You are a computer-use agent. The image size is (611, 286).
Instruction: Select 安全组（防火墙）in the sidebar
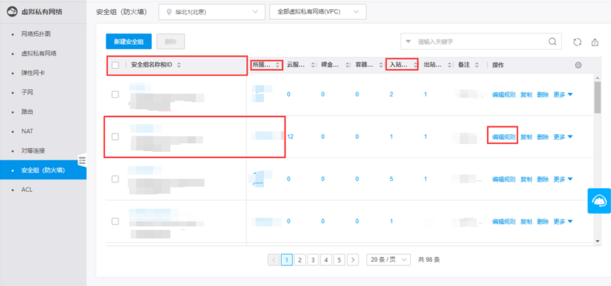tap(43, 170)
